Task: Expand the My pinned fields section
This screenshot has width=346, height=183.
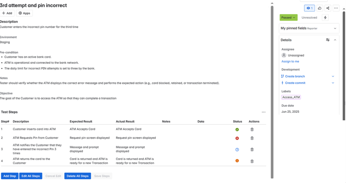Action: point(335,28)
